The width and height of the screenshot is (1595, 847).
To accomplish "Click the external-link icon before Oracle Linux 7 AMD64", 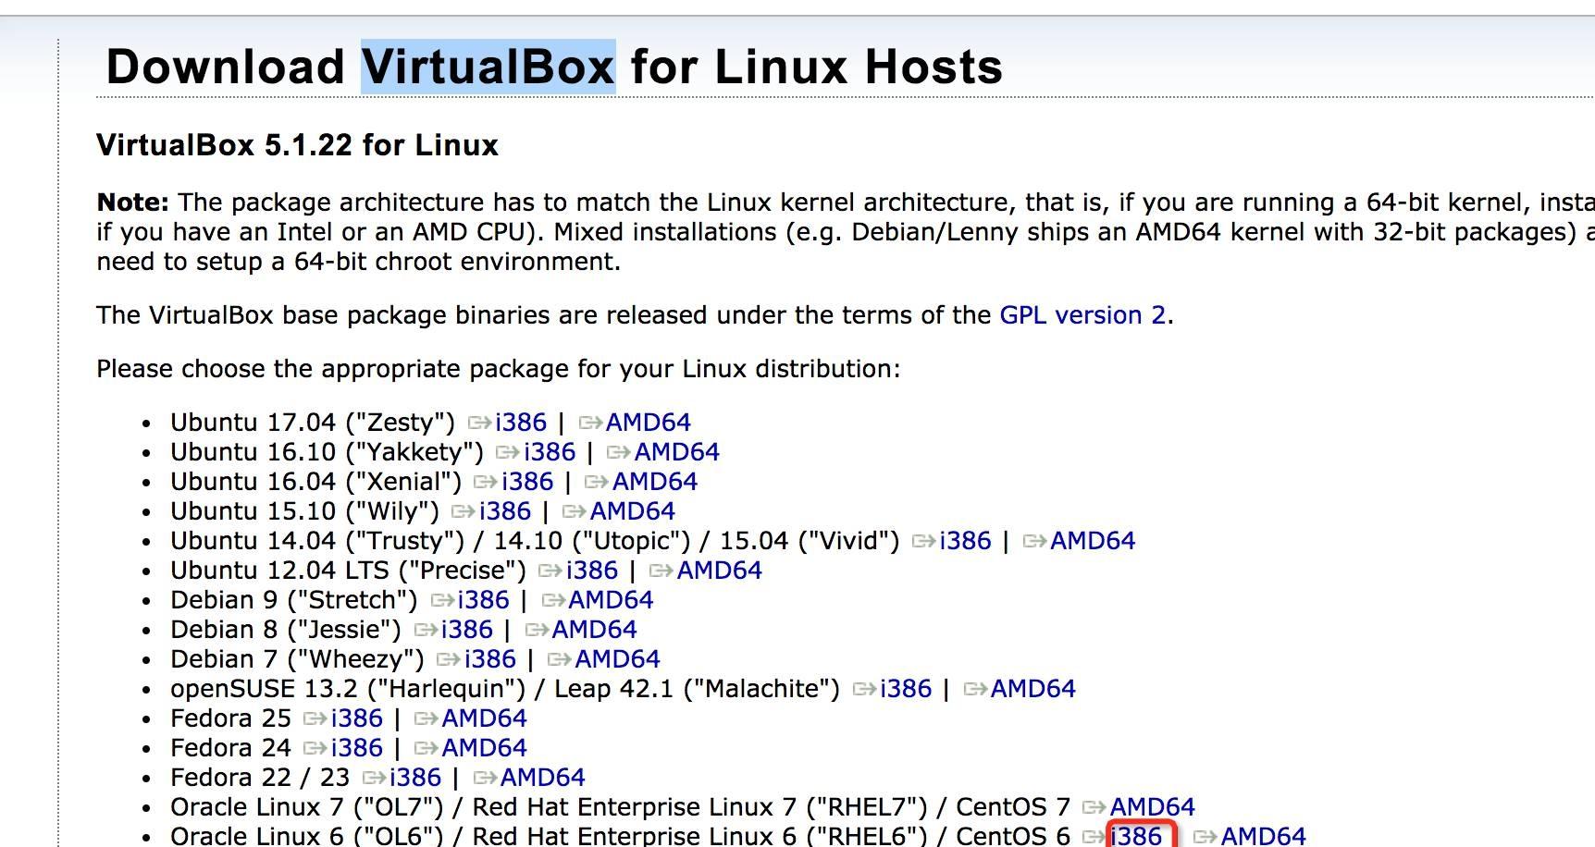I will pos(1095,808).
